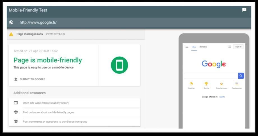Click the Entertainment star icon in preview

(222, 84)
